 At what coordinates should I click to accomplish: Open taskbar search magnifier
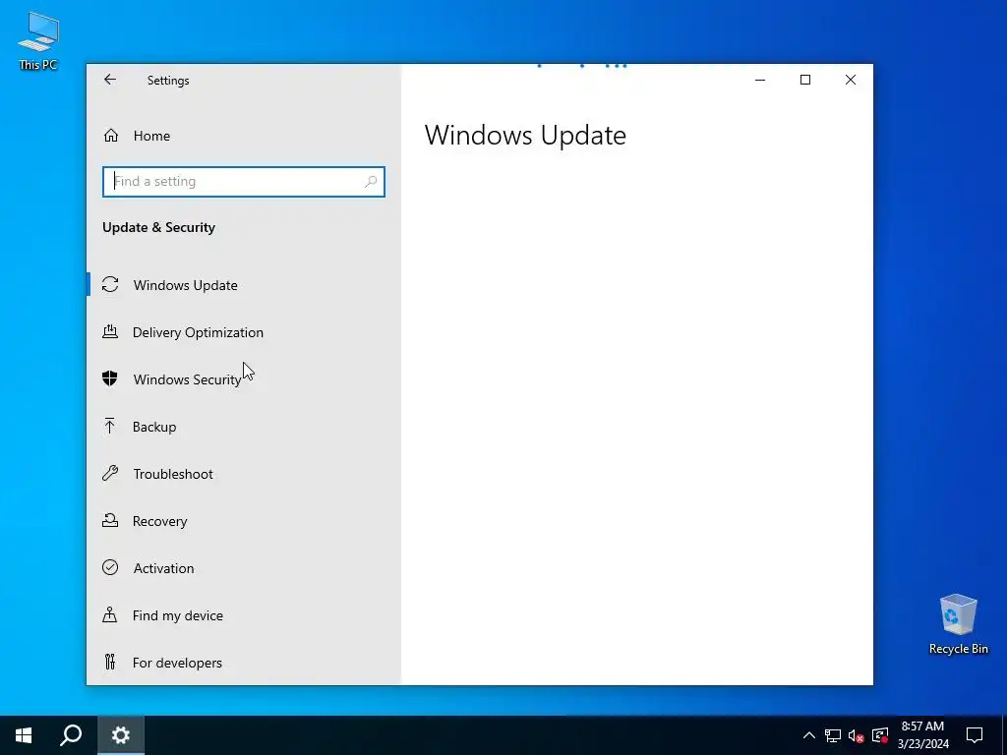coord(71,735)
